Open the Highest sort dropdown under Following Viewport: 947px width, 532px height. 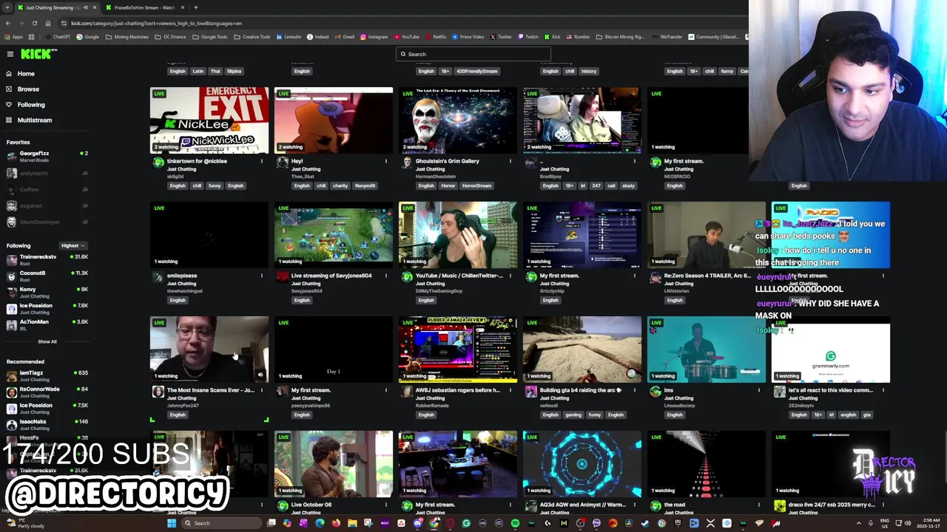tap(73, 246)
